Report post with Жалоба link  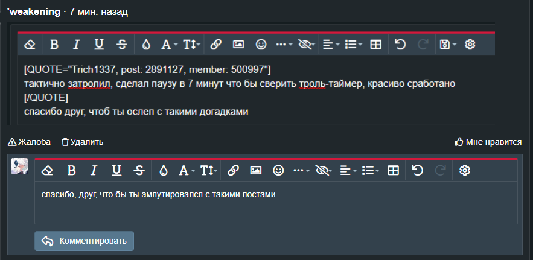click(29, 142)
